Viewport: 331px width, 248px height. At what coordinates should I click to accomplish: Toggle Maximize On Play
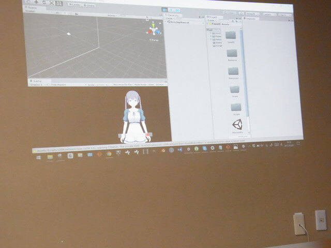(x=123, y=85)
